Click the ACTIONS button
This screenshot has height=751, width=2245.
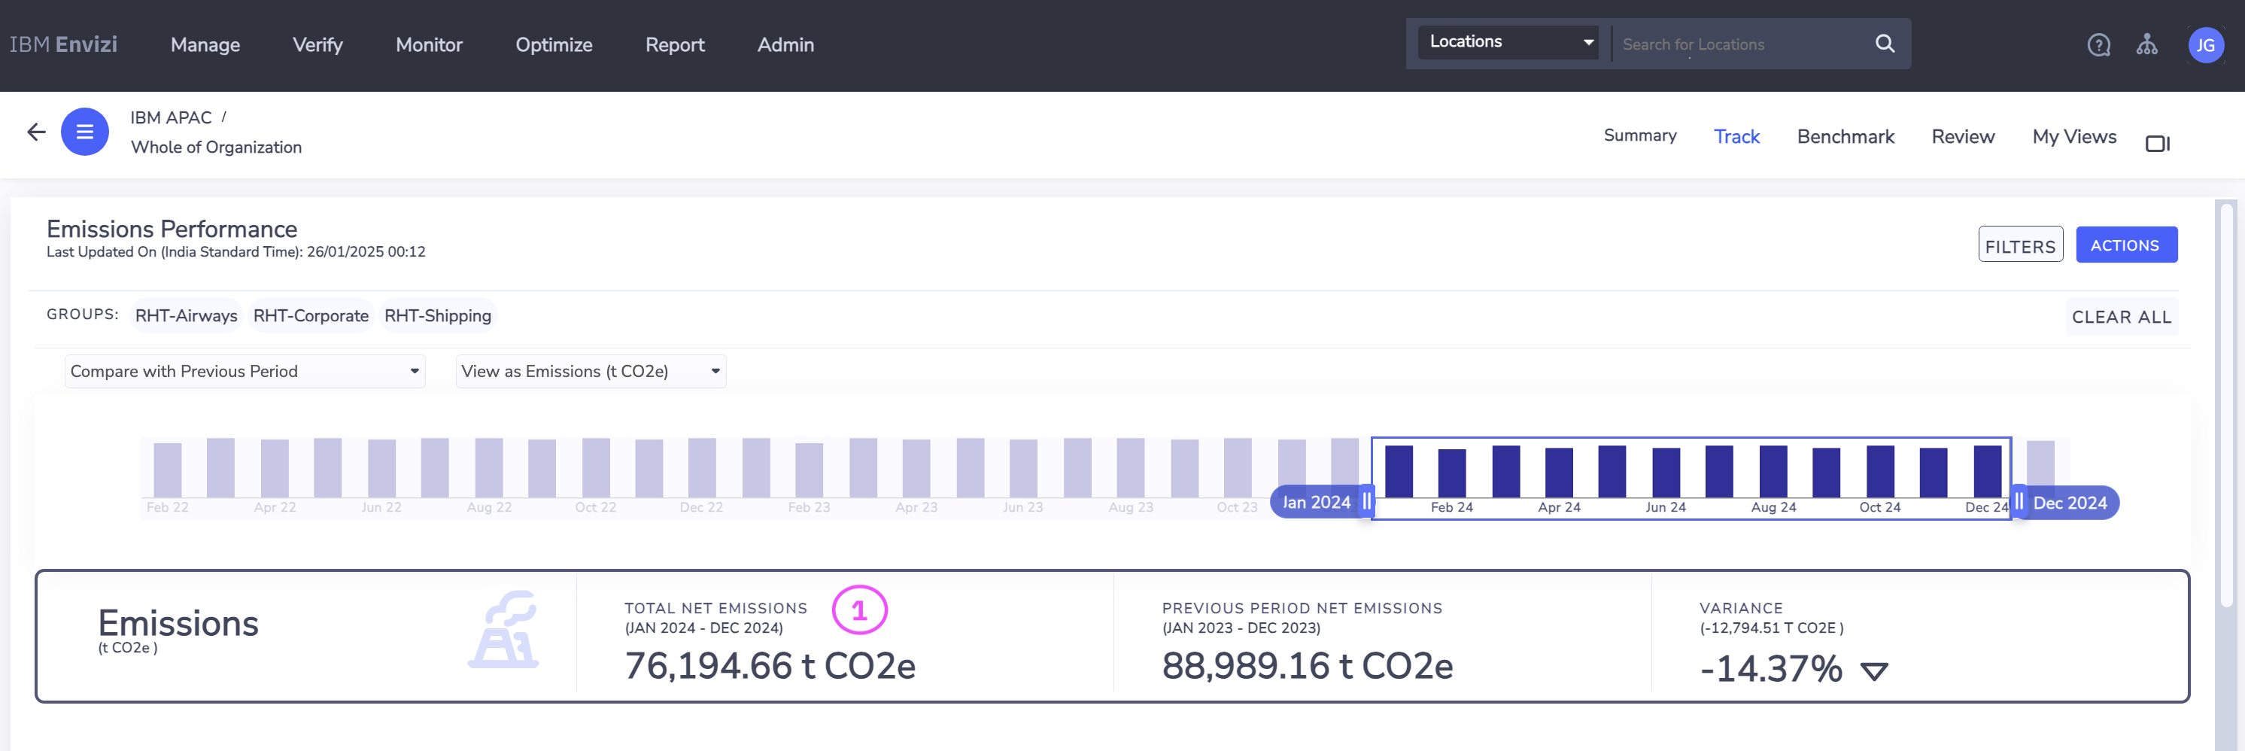click(2125, 245)
